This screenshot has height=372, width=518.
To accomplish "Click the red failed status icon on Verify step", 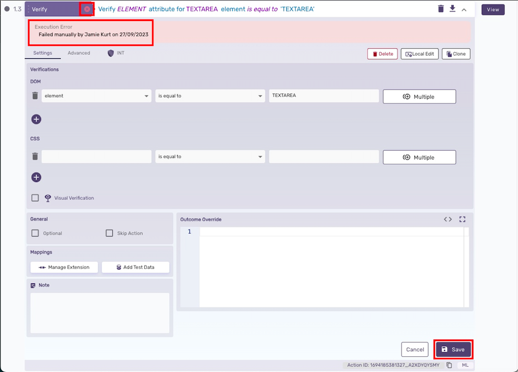I will pyautogui.click(x=87, y=9).
